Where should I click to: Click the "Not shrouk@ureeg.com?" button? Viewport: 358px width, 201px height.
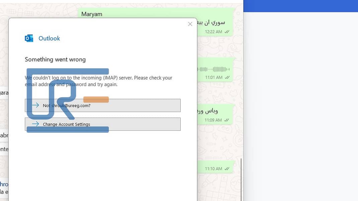click(103, 106)
